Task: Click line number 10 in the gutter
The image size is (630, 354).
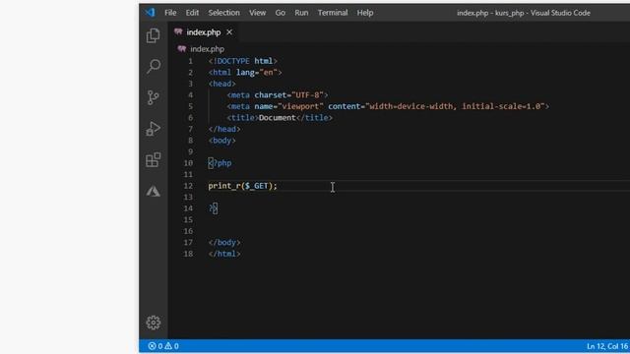Action: [188, 163]
